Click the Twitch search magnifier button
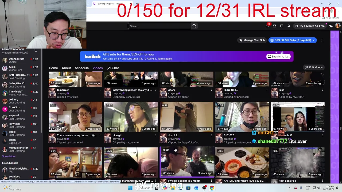Viewport: 342px width, 192px height. (x=194, y=26)
